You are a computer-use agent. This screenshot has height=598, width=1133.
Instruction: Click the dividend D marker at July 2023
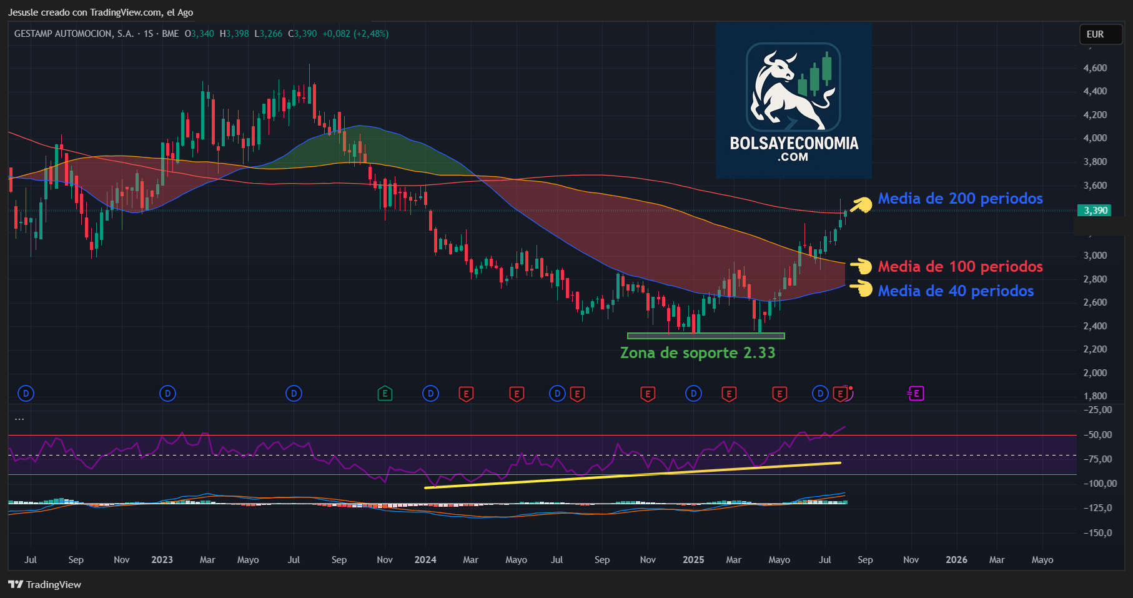294,394
